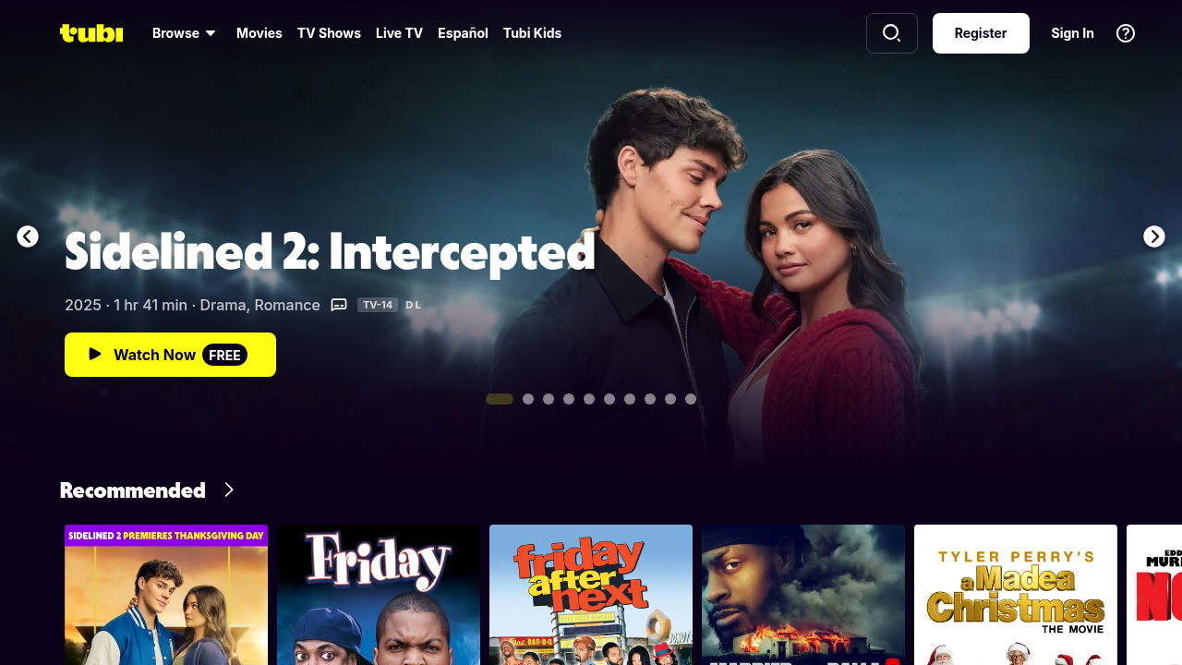Click the Sign In link
This screenshot has width=1182, height=665.
coord(1072,33)
